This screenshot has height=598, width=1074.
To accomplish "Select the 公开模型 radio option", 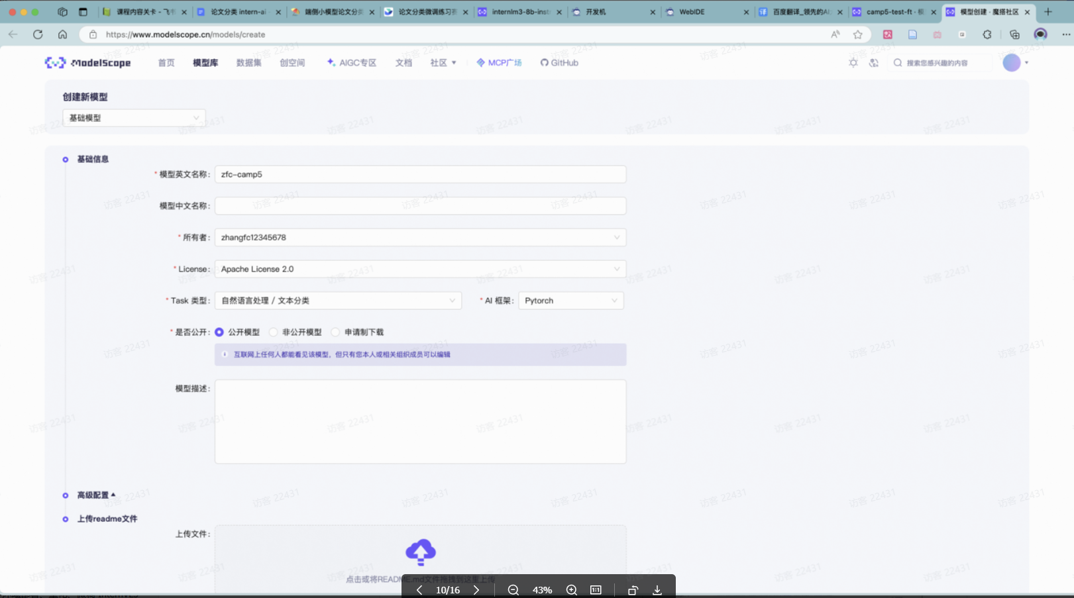I will [219, 332].
